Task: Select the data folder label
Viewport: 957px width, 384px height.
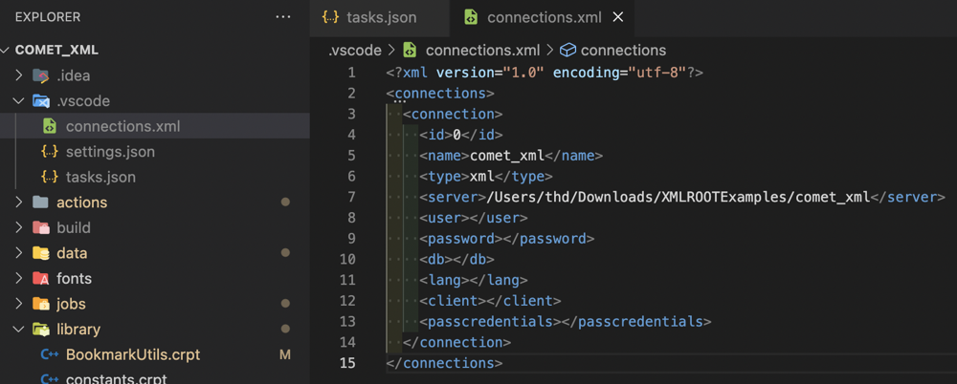Action: pyautogui.click(x=72, y=253)
